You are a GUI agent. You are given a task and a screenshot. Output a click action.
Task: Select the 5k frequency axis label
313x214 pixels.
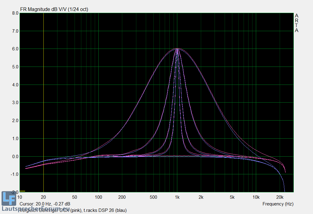click(232, 197)
